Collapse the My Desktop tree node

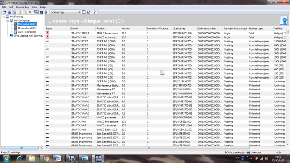(3, 17)
